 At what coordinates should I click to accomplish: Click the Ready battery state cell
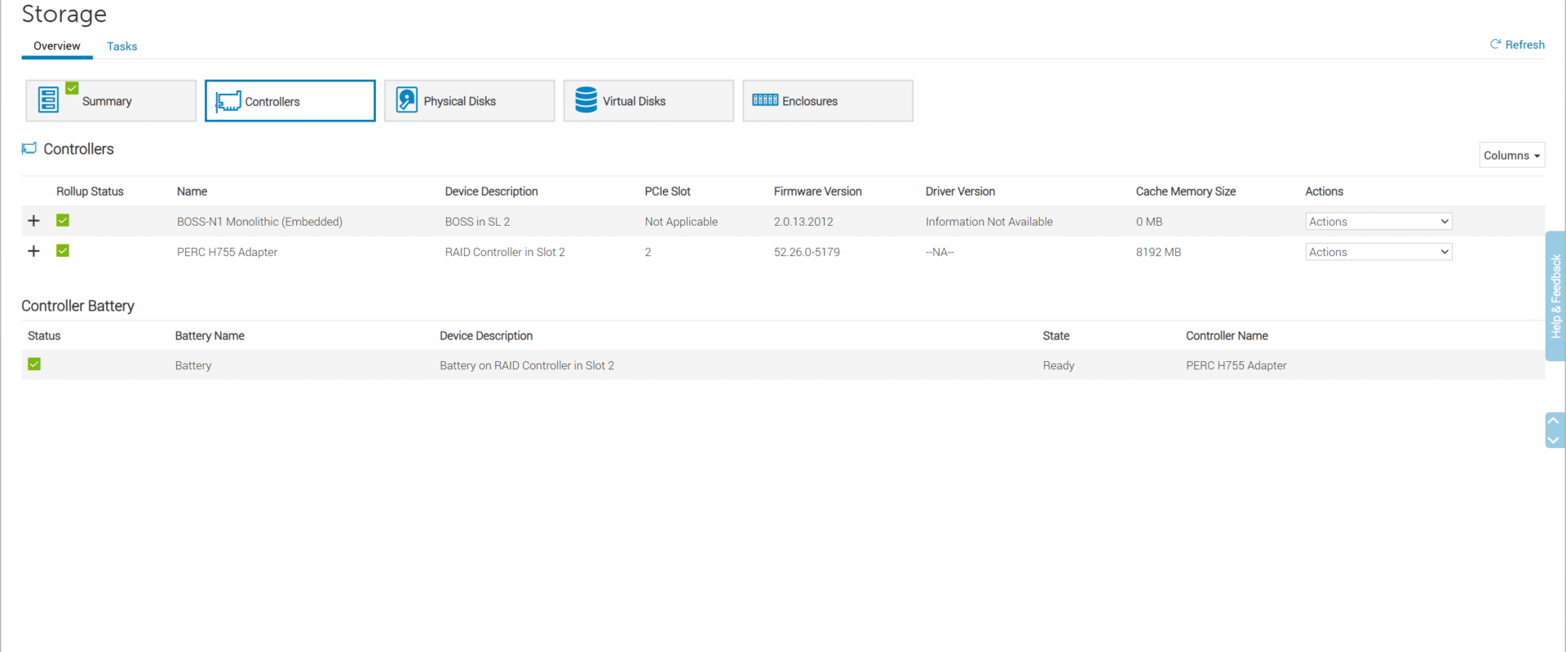pos(1058,366)
